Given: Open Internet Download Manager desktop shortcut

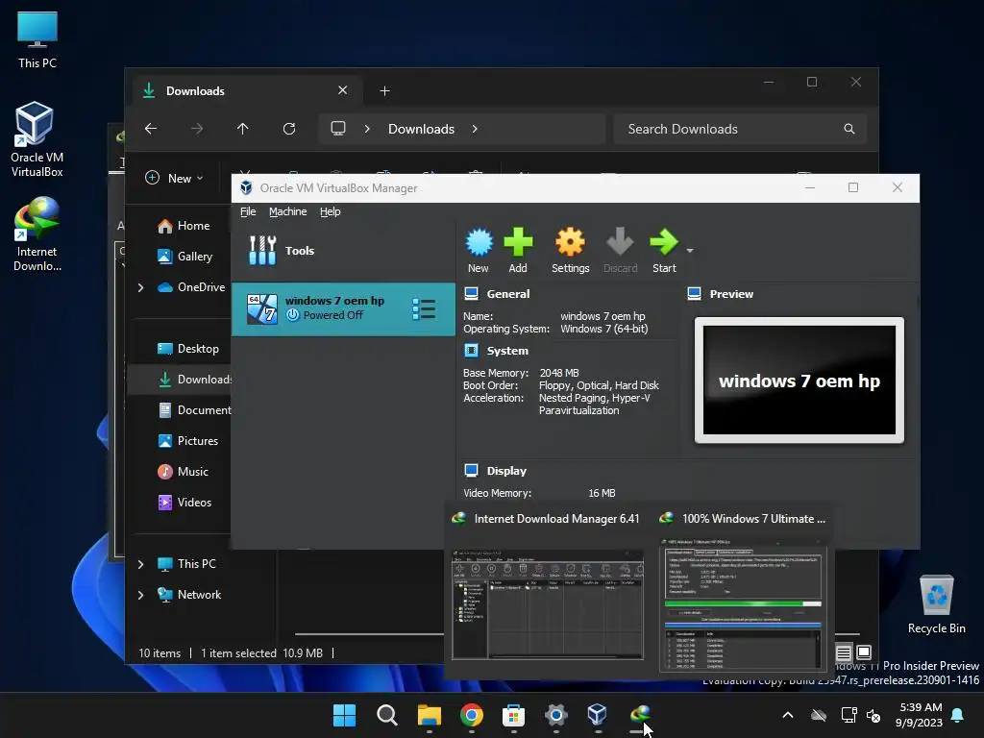Looking at the screenshot, I should pyautogui.click(x=37, y=234).
